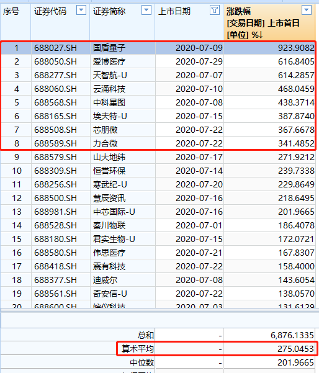Open the 上市日期 active filter icon
319x373 pixels.
click(x=215, y=10)
